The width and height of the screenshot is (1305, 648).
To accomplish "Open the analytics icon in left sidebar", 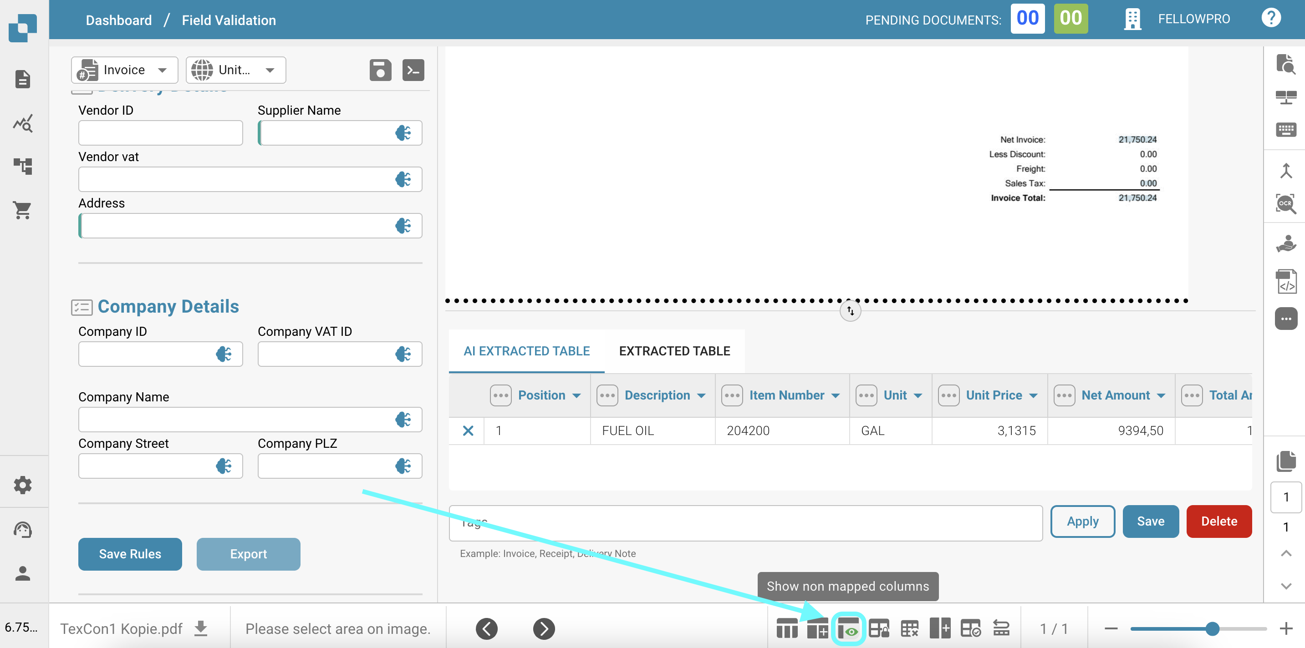I will [x=23, y=123].
